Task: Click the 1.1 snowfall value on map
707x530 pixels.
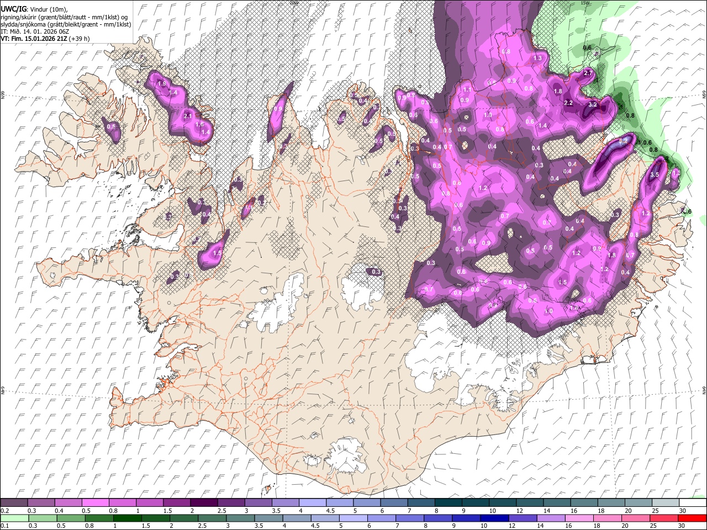Action: click(x=467, y=89)
